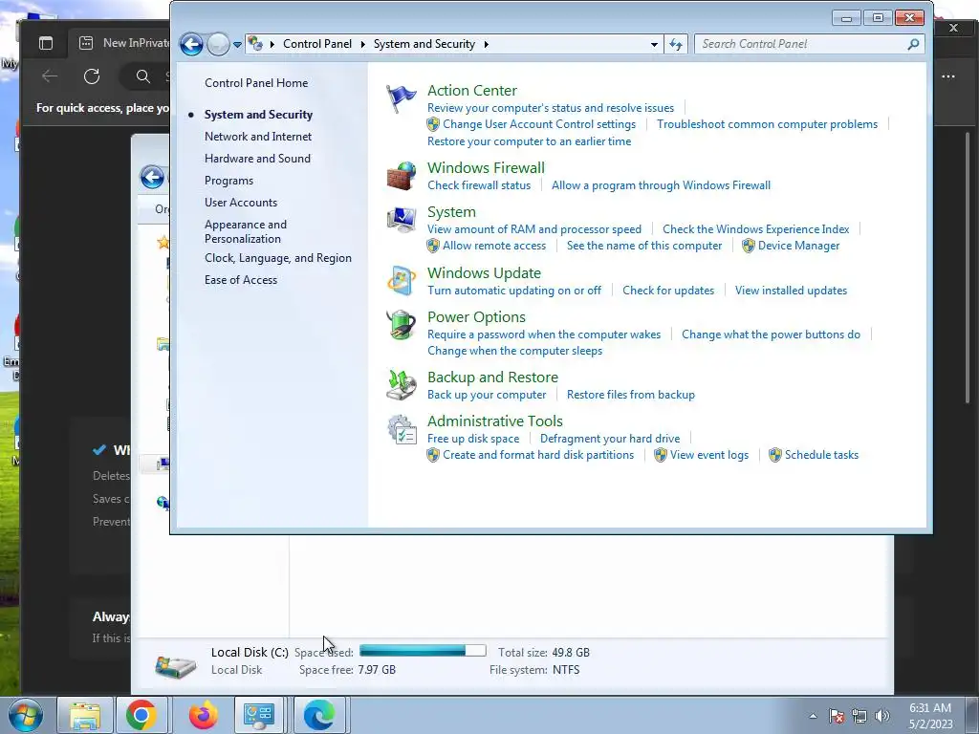This screenshot has height=734, width=979.
Task: Click the taskbar clock showing 6:31 AM
Action: [x=930, y=716]
